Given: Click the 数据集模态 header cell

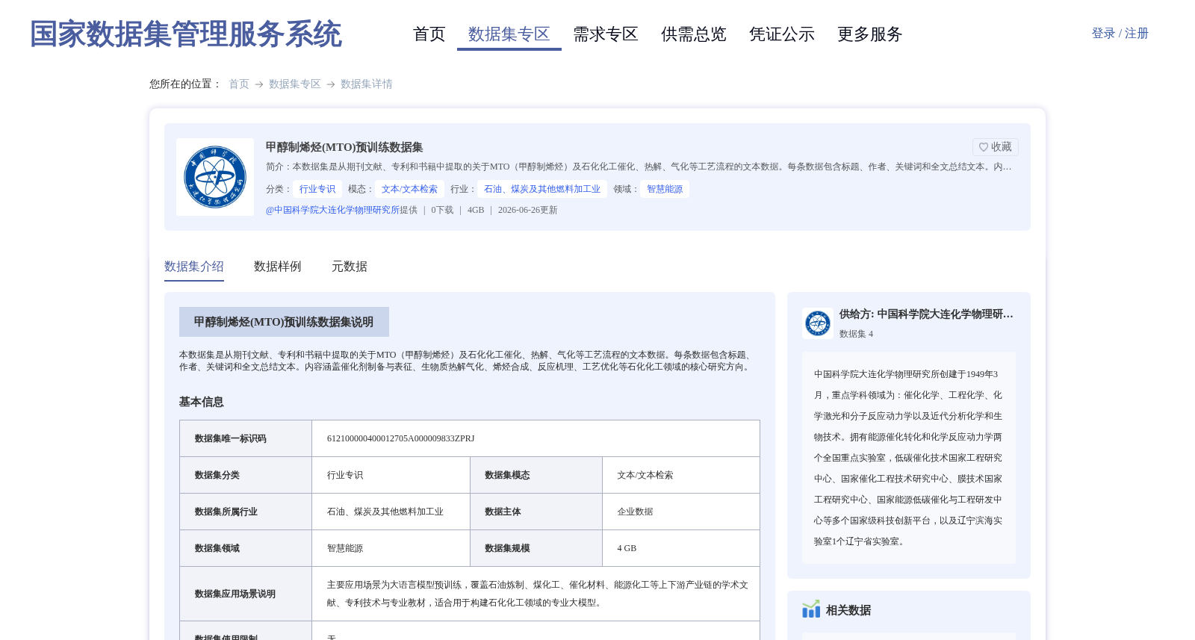Looking at the screenshot, I should click(x=536, y=475).
